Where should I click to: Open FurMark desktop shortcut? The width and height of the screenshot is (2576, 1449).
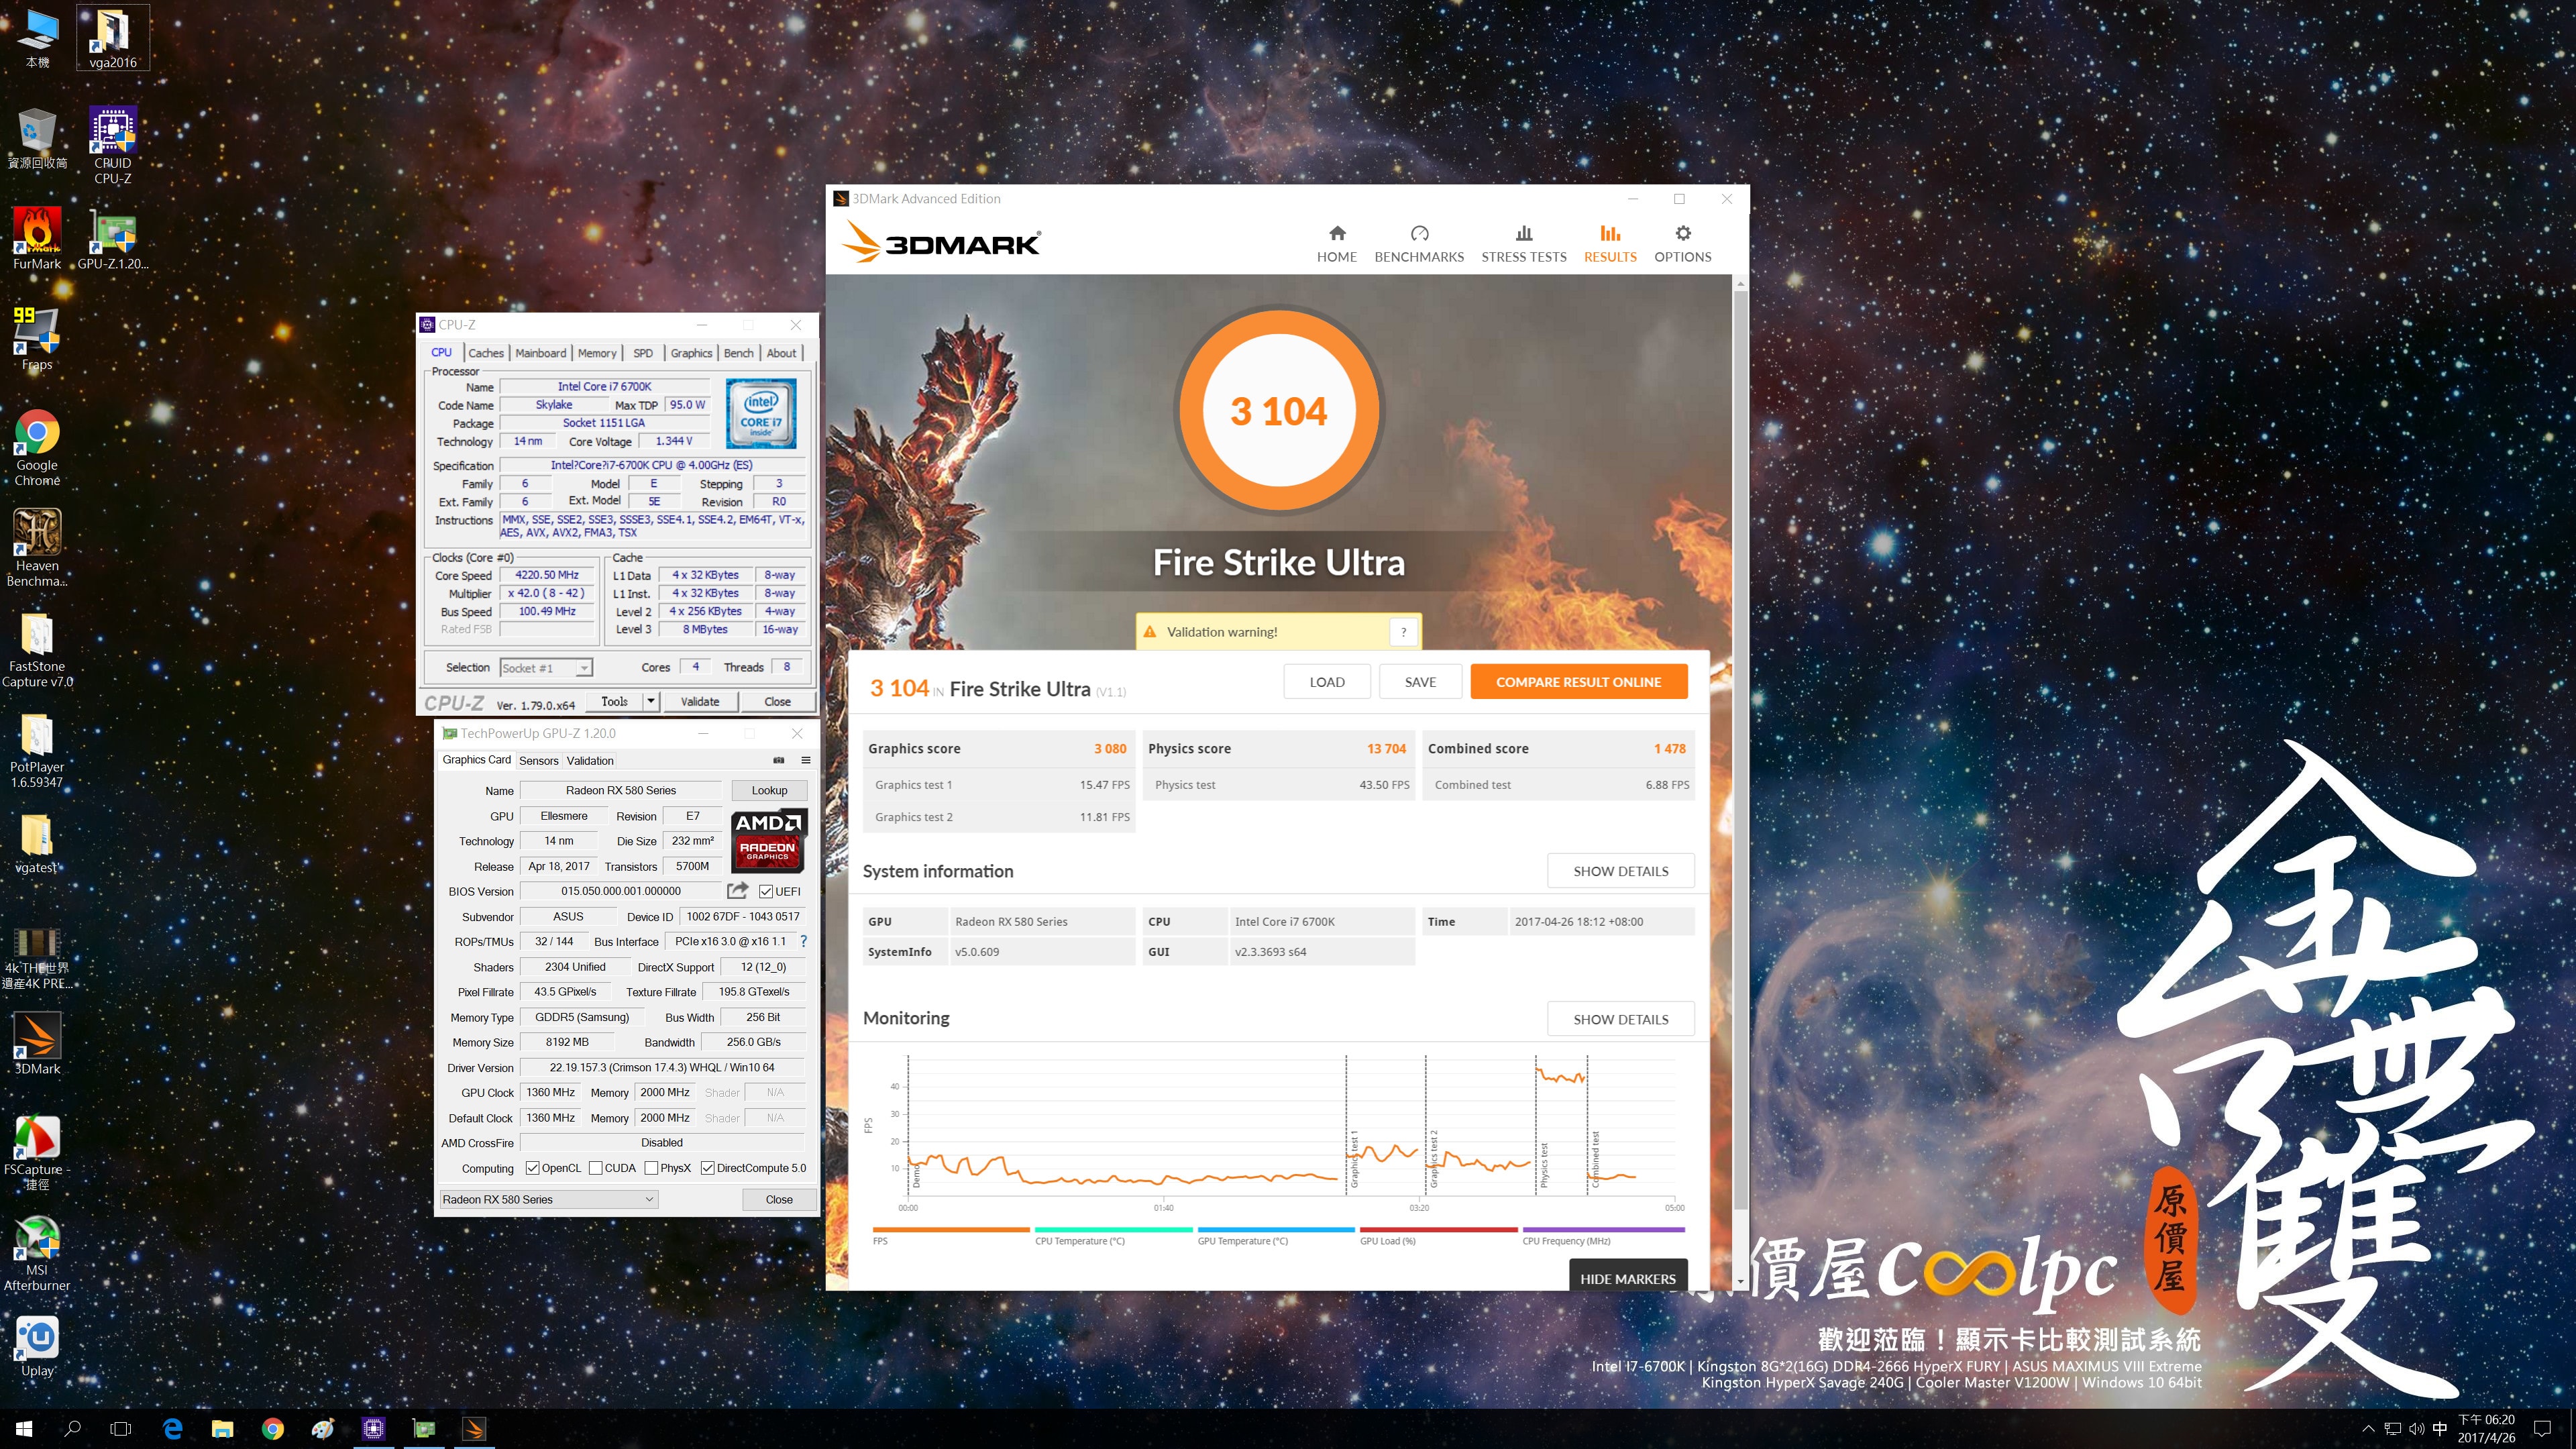[x=37, y=239]
